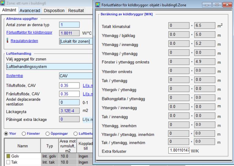
Task: Click the Tilluftsflöde L/(s.m2) unit link
Action: 88,86
